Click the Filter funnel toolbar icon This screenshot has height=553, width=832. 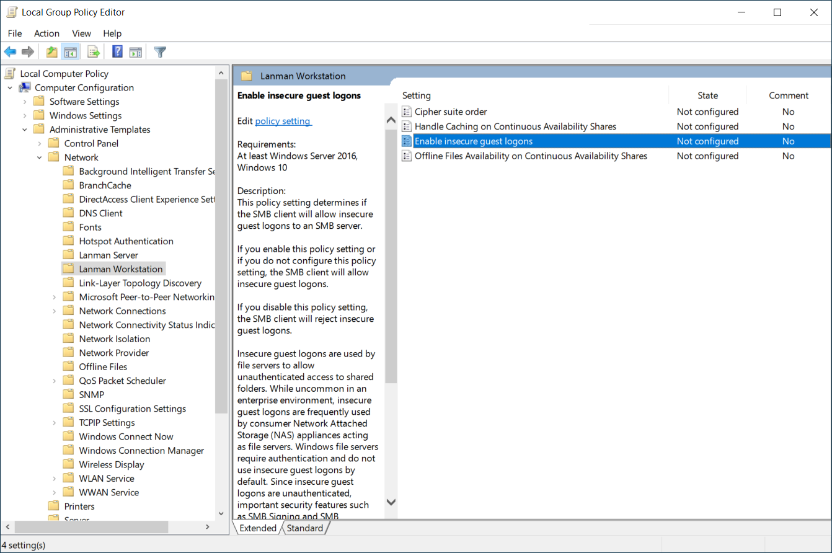click(x=160, y=52)
